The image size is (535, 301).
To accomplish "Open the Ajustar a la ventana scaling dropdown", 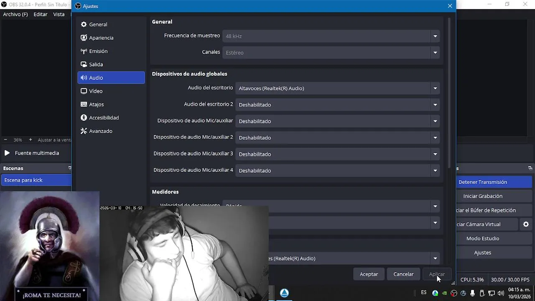I will click(54, 140).
